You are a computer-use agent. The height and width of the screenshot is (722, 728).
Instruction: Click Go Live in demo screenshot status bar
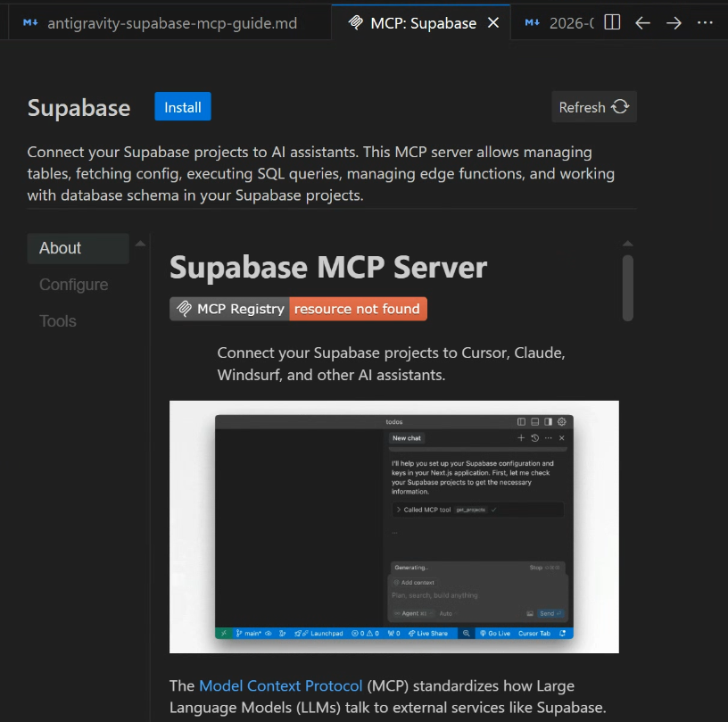[495, 634]
